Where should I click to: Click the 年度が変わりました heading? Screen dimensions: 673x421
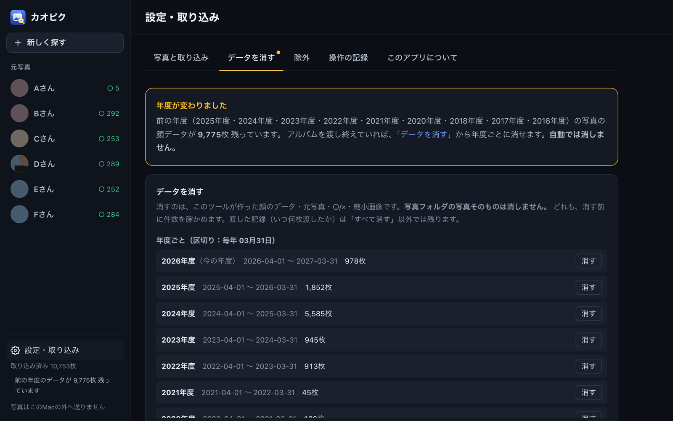pyautogui.click(x=191, y=105)
